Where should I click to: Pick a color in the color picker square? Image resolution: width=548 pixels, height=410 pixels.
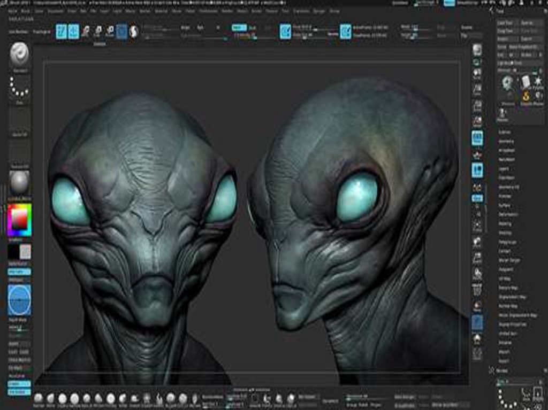click(x=20, y=220)
